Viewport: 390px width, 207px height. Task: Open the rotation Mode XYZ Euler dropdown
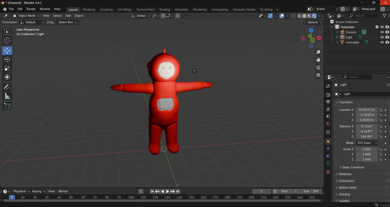click(x=367, y=143)
